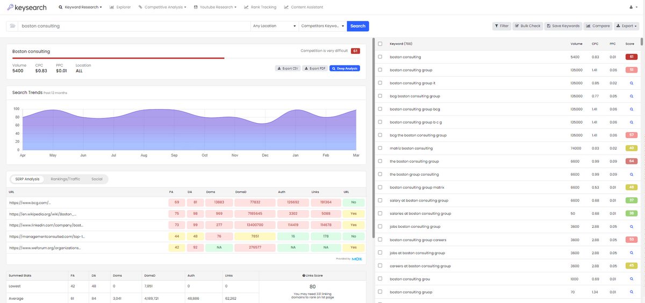The image size is (645, 303).
Task: Click the Compare button
Action: pos(598,26)
